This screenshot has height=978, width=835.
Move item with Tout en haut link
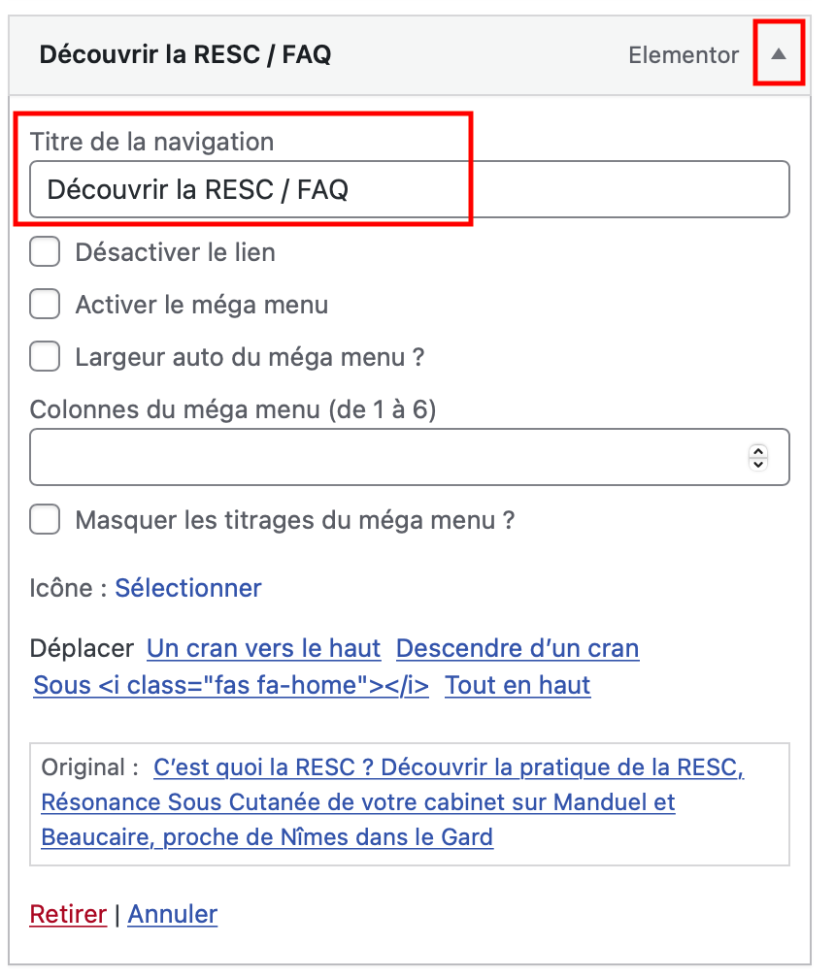pos(518,685)
